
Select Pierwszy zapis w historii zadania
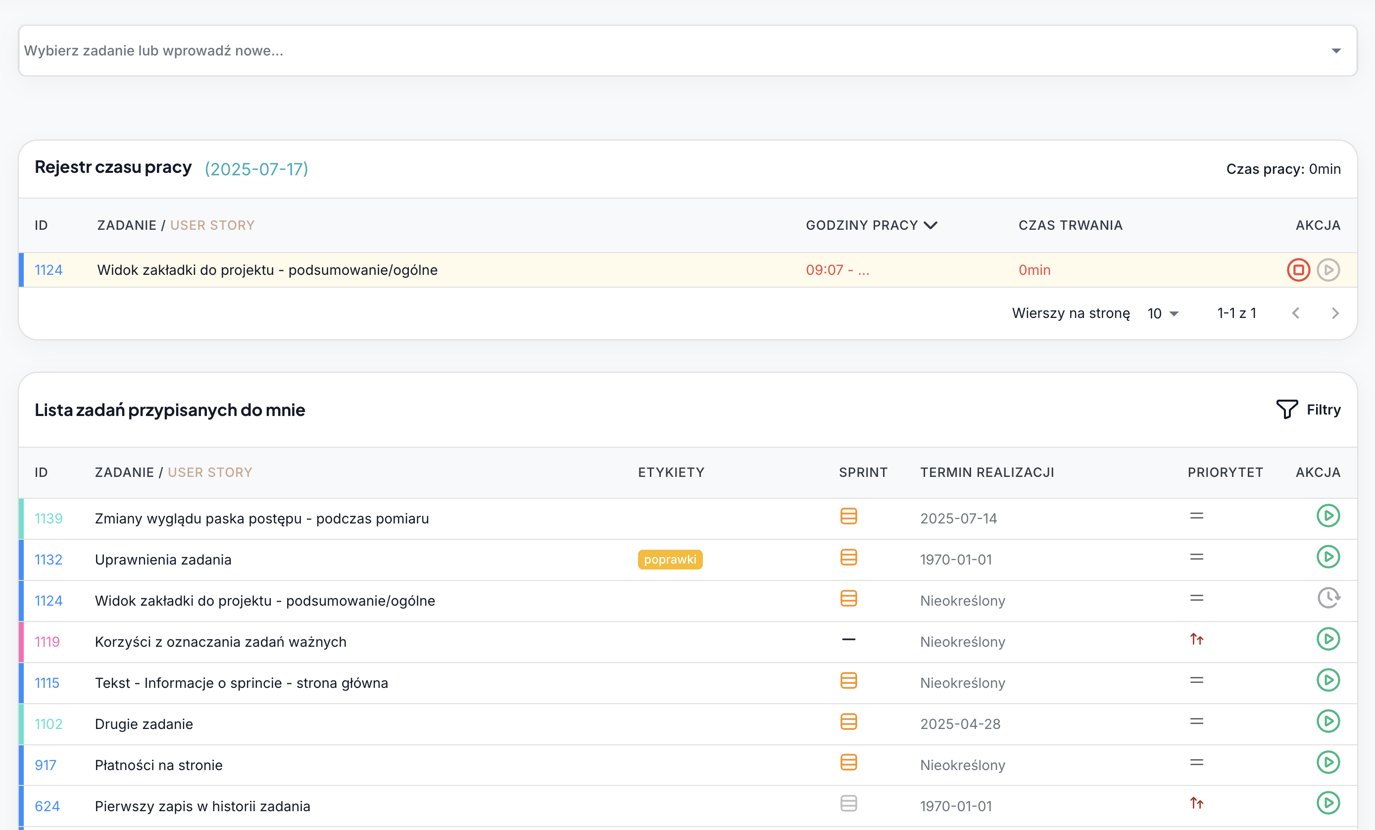click(202, 806)
